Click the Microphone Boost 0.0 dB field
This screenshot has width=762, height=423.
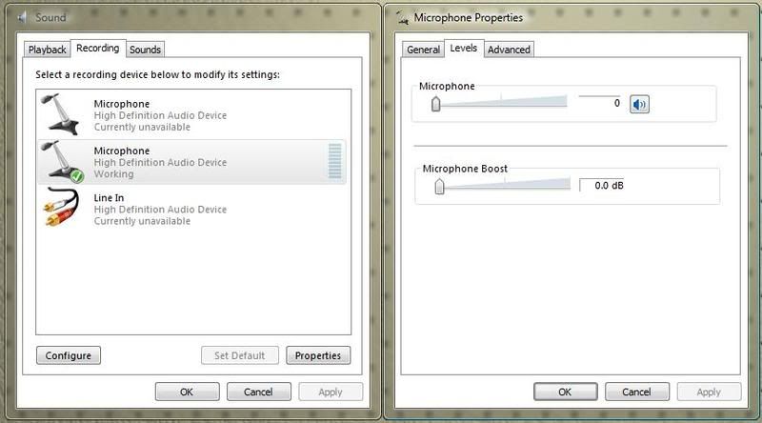coord(601,185)
